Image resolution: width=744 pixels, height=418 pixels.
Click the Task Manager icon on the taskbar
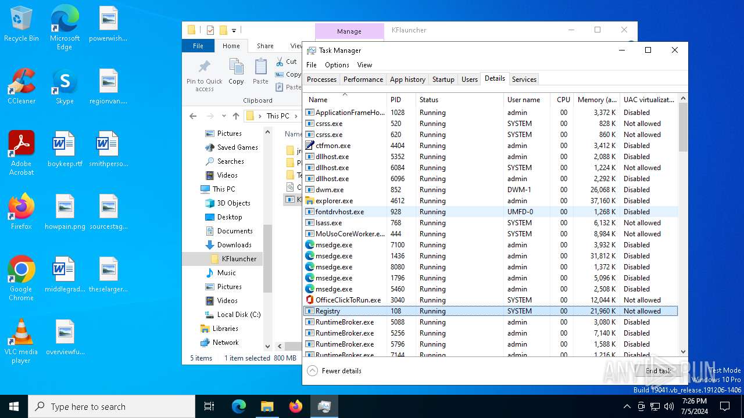coord(324,406)
